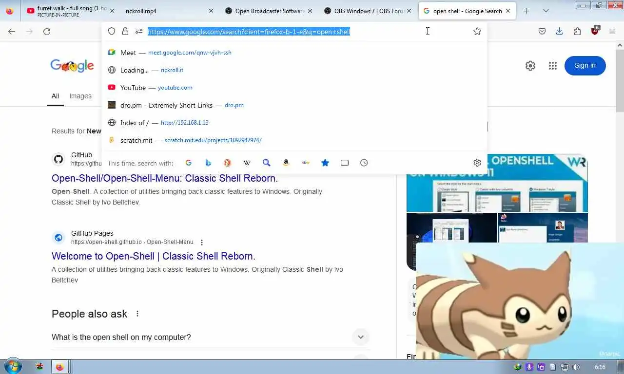View site security padlock information
Viewport: 624px width, 374px height.
[125, 31]
